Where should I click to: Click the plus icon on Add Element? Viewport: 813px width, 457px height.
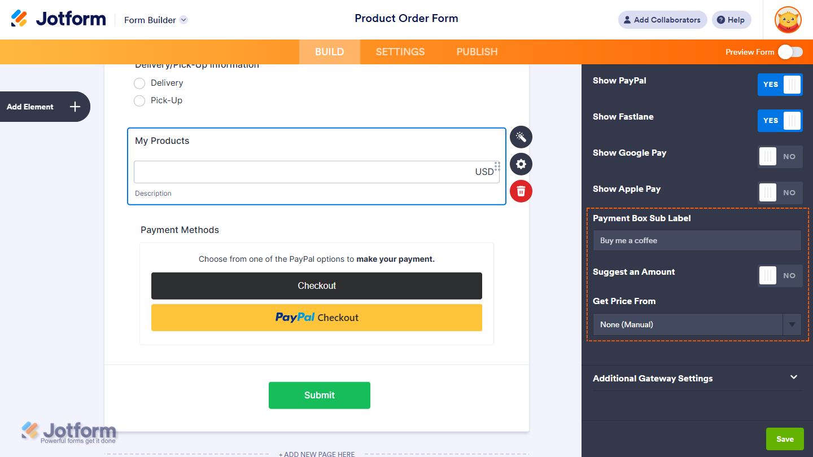point(75,107)
